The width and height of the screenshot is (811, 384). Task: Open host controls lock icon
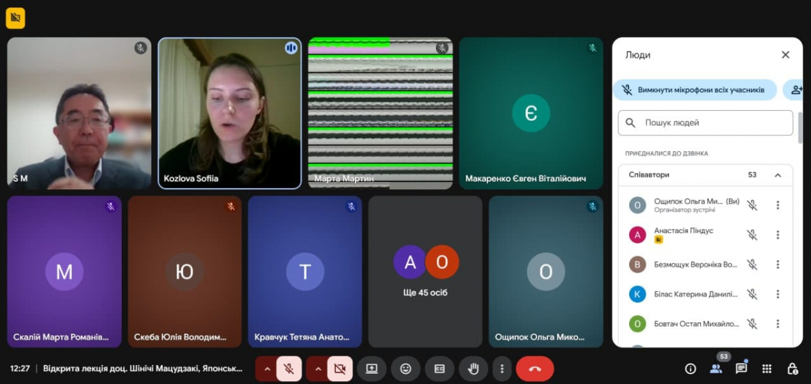pos(793,368)
